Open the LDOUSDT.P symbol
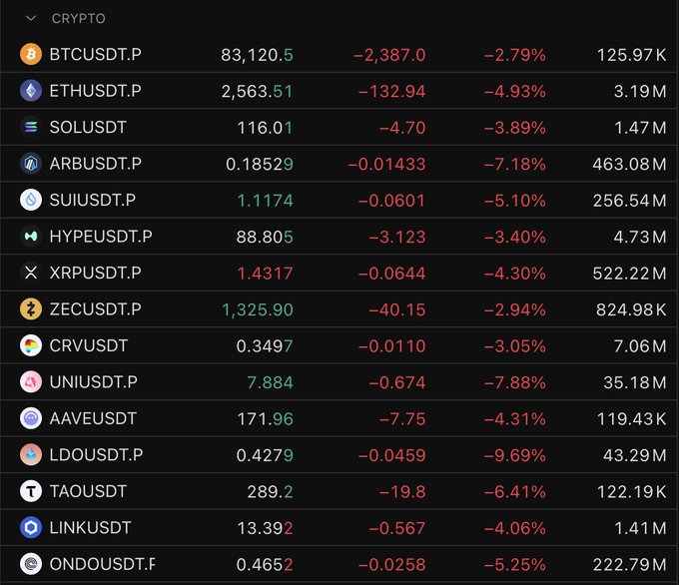This screenshot has width=679, height=585. 96,454
